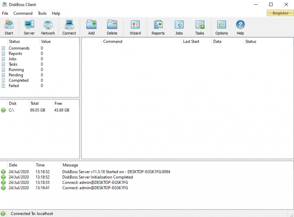Click the Start toolbar icon

[9, 25]
